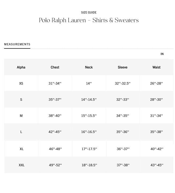
Task: Click the XXL chest value 49''-52''
Action: pyautogui.click(x=55, y=165)
